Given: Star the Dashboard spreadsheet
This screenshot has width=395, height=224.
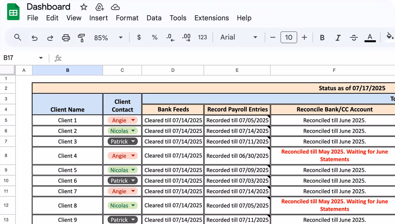Looking at the screenshot, I should pos(84,7).
